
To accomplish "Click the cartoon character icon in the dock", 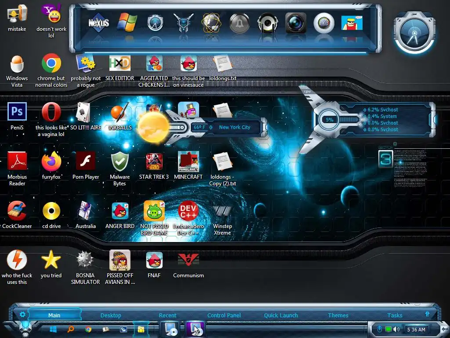I will pos(352,23).
